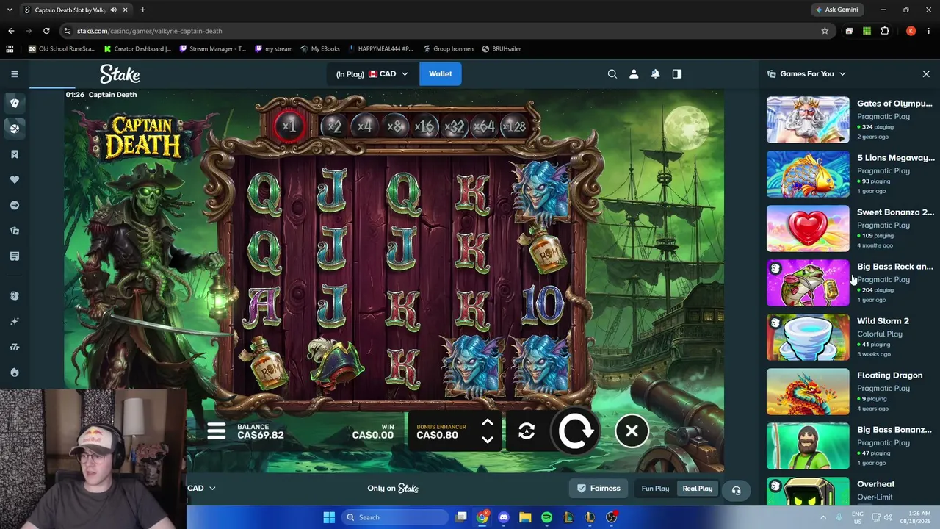
Task: Open the Fairness info
Action: coord(599,489)
